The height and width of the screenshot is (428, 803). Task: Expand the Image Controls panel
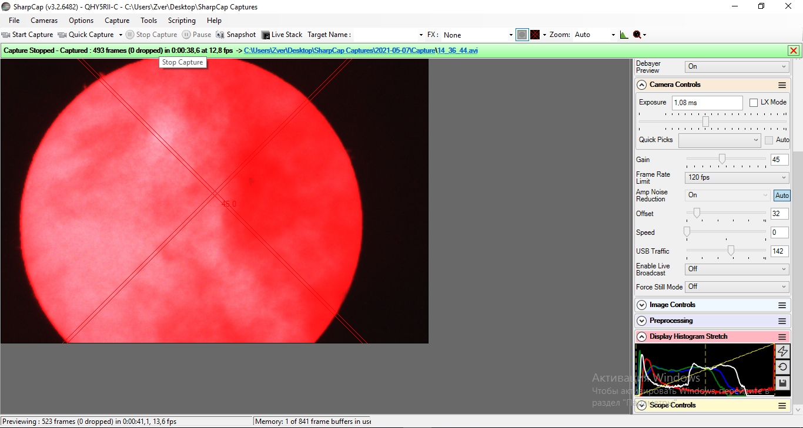pos(642,305)
